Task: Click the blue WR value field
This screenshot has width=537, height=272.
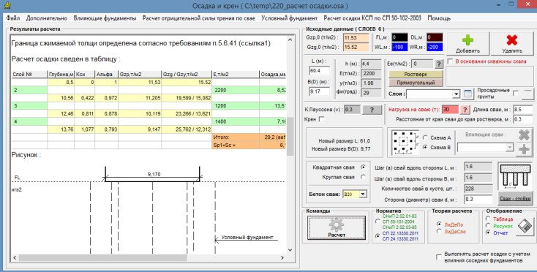Action: click(x=435, y=47)
